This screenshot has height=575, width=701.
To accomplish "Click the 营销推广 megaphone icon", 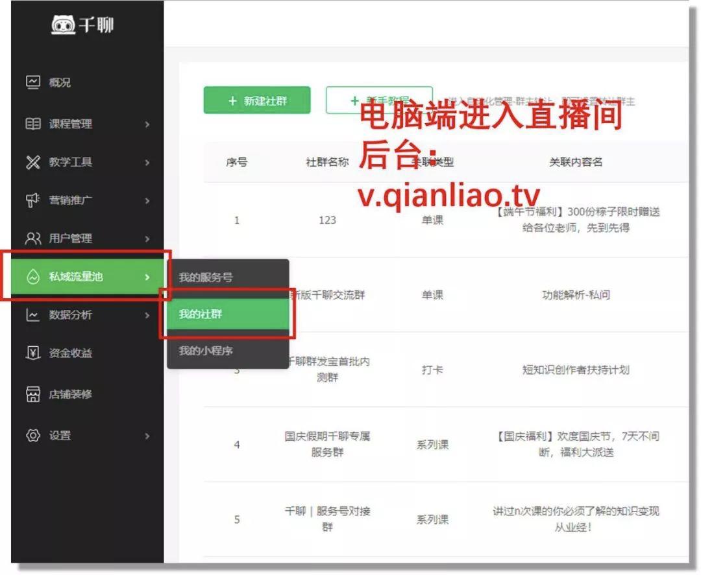I will point(32,200).
